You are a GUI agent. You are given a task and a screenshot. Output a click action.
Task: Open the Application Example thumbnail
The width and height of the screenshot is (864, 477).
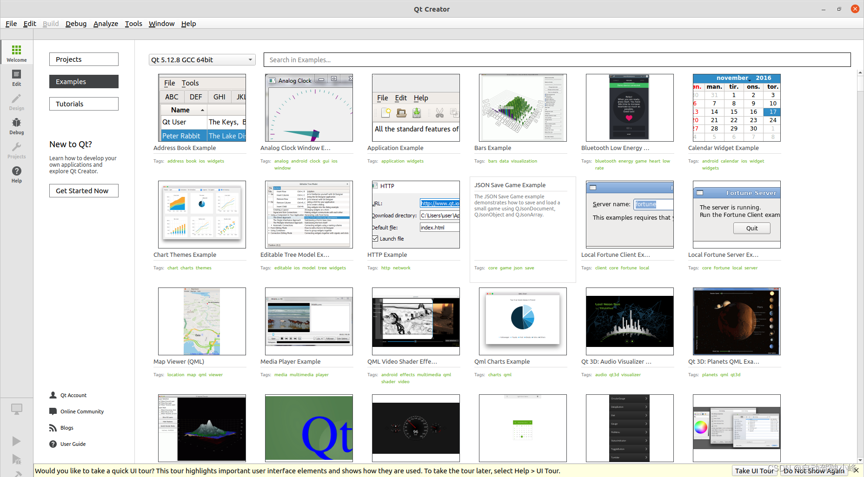(416, 108)
